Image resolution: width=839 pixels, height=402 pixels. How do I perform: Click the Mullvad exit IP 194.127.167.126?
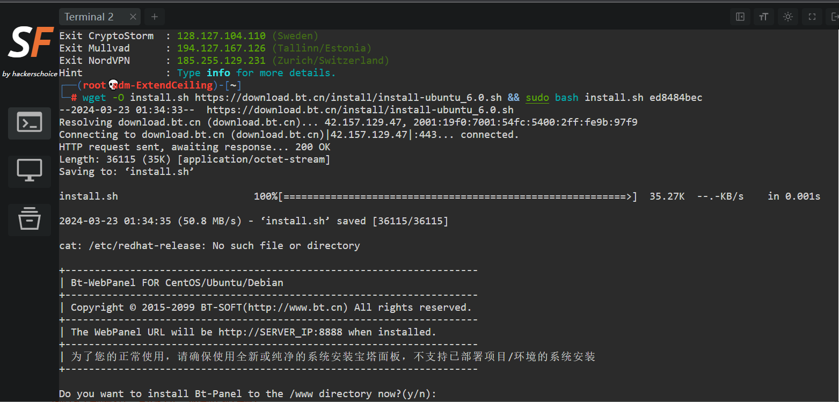[x=221, y=48]
